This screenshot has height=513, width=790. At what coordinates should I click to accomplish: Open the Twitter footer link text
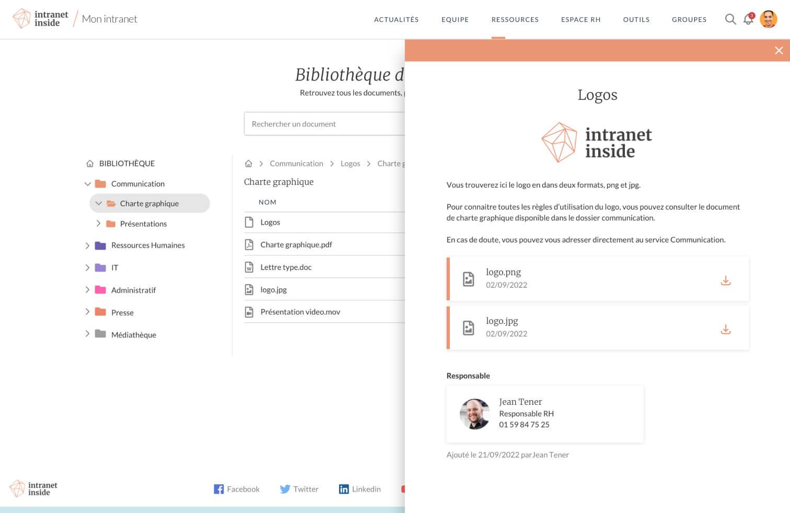[x=306, y=489]
